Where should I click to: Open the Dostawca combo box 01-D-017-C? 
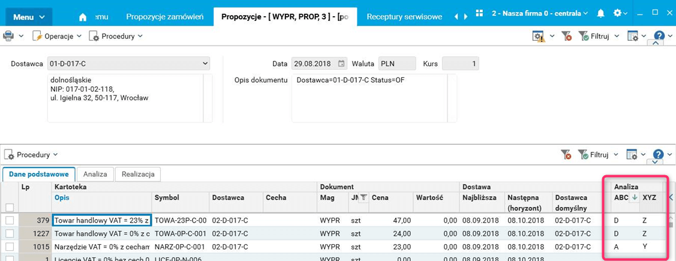point(129,64)
